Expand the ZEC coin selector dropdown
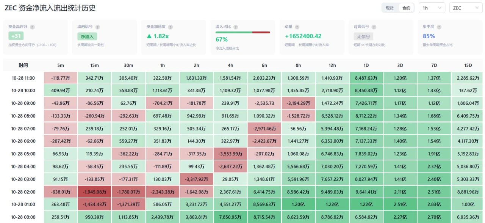485x223 pixels. (465, 8)
